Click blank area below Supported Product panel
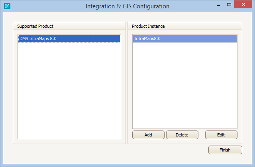 (x=69, y=154)
